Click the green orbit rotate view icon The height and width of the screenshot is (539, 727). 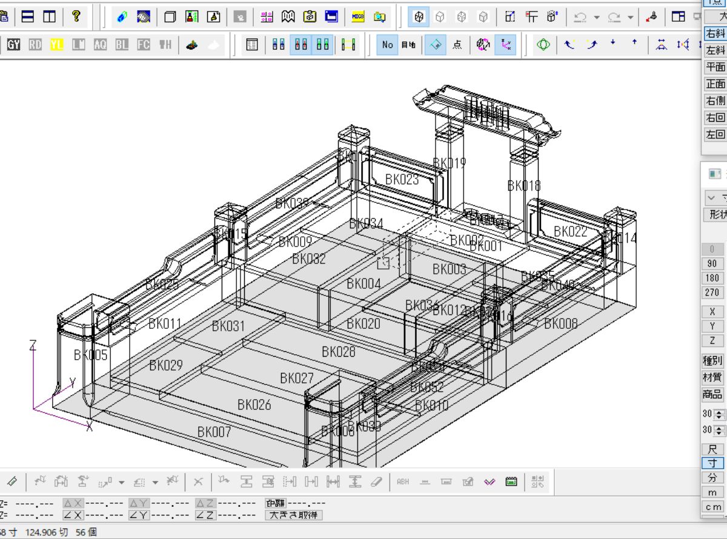tap(543, 45)
